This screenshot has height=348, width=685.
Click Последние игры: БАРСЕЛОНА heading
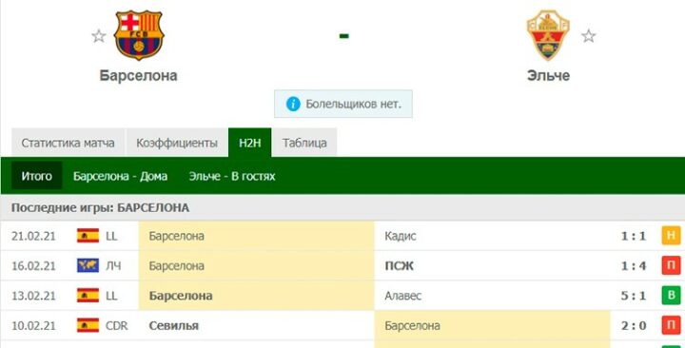[x=100, y=207]
